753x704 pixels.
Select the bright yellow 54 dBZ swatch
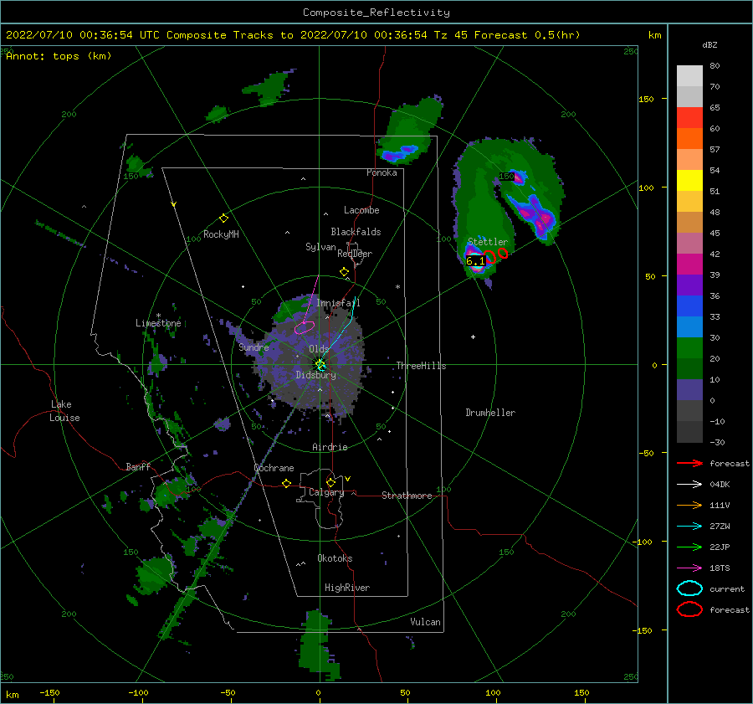pos(689,180)
